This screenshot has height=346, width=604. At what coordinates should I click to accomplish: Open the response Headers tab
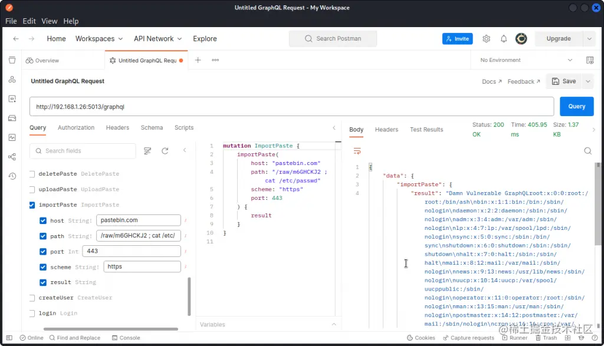pos(386,130)
